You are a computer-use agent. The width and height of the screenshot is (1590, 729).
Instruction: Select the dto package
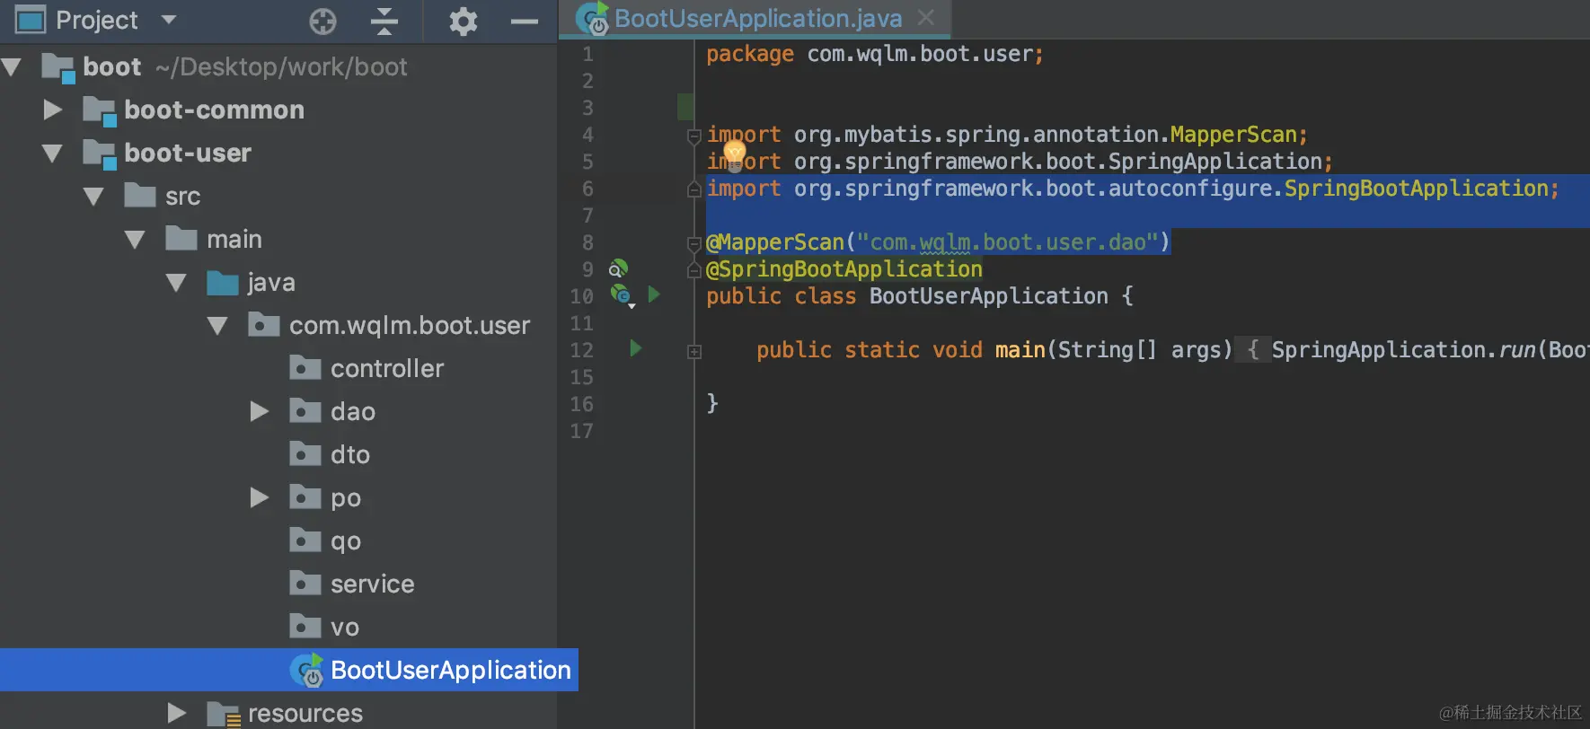330,454
